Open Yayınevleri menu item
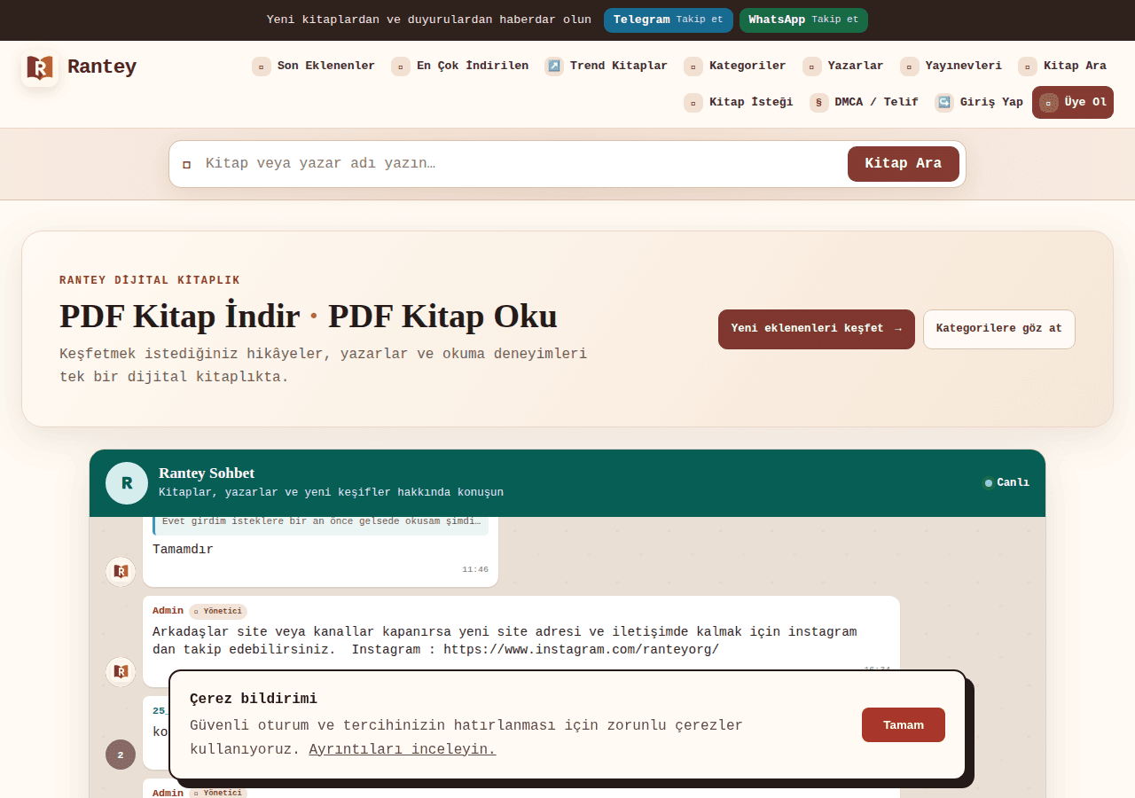This screenshot has width=1135, height=798. [x=951, y=66]
